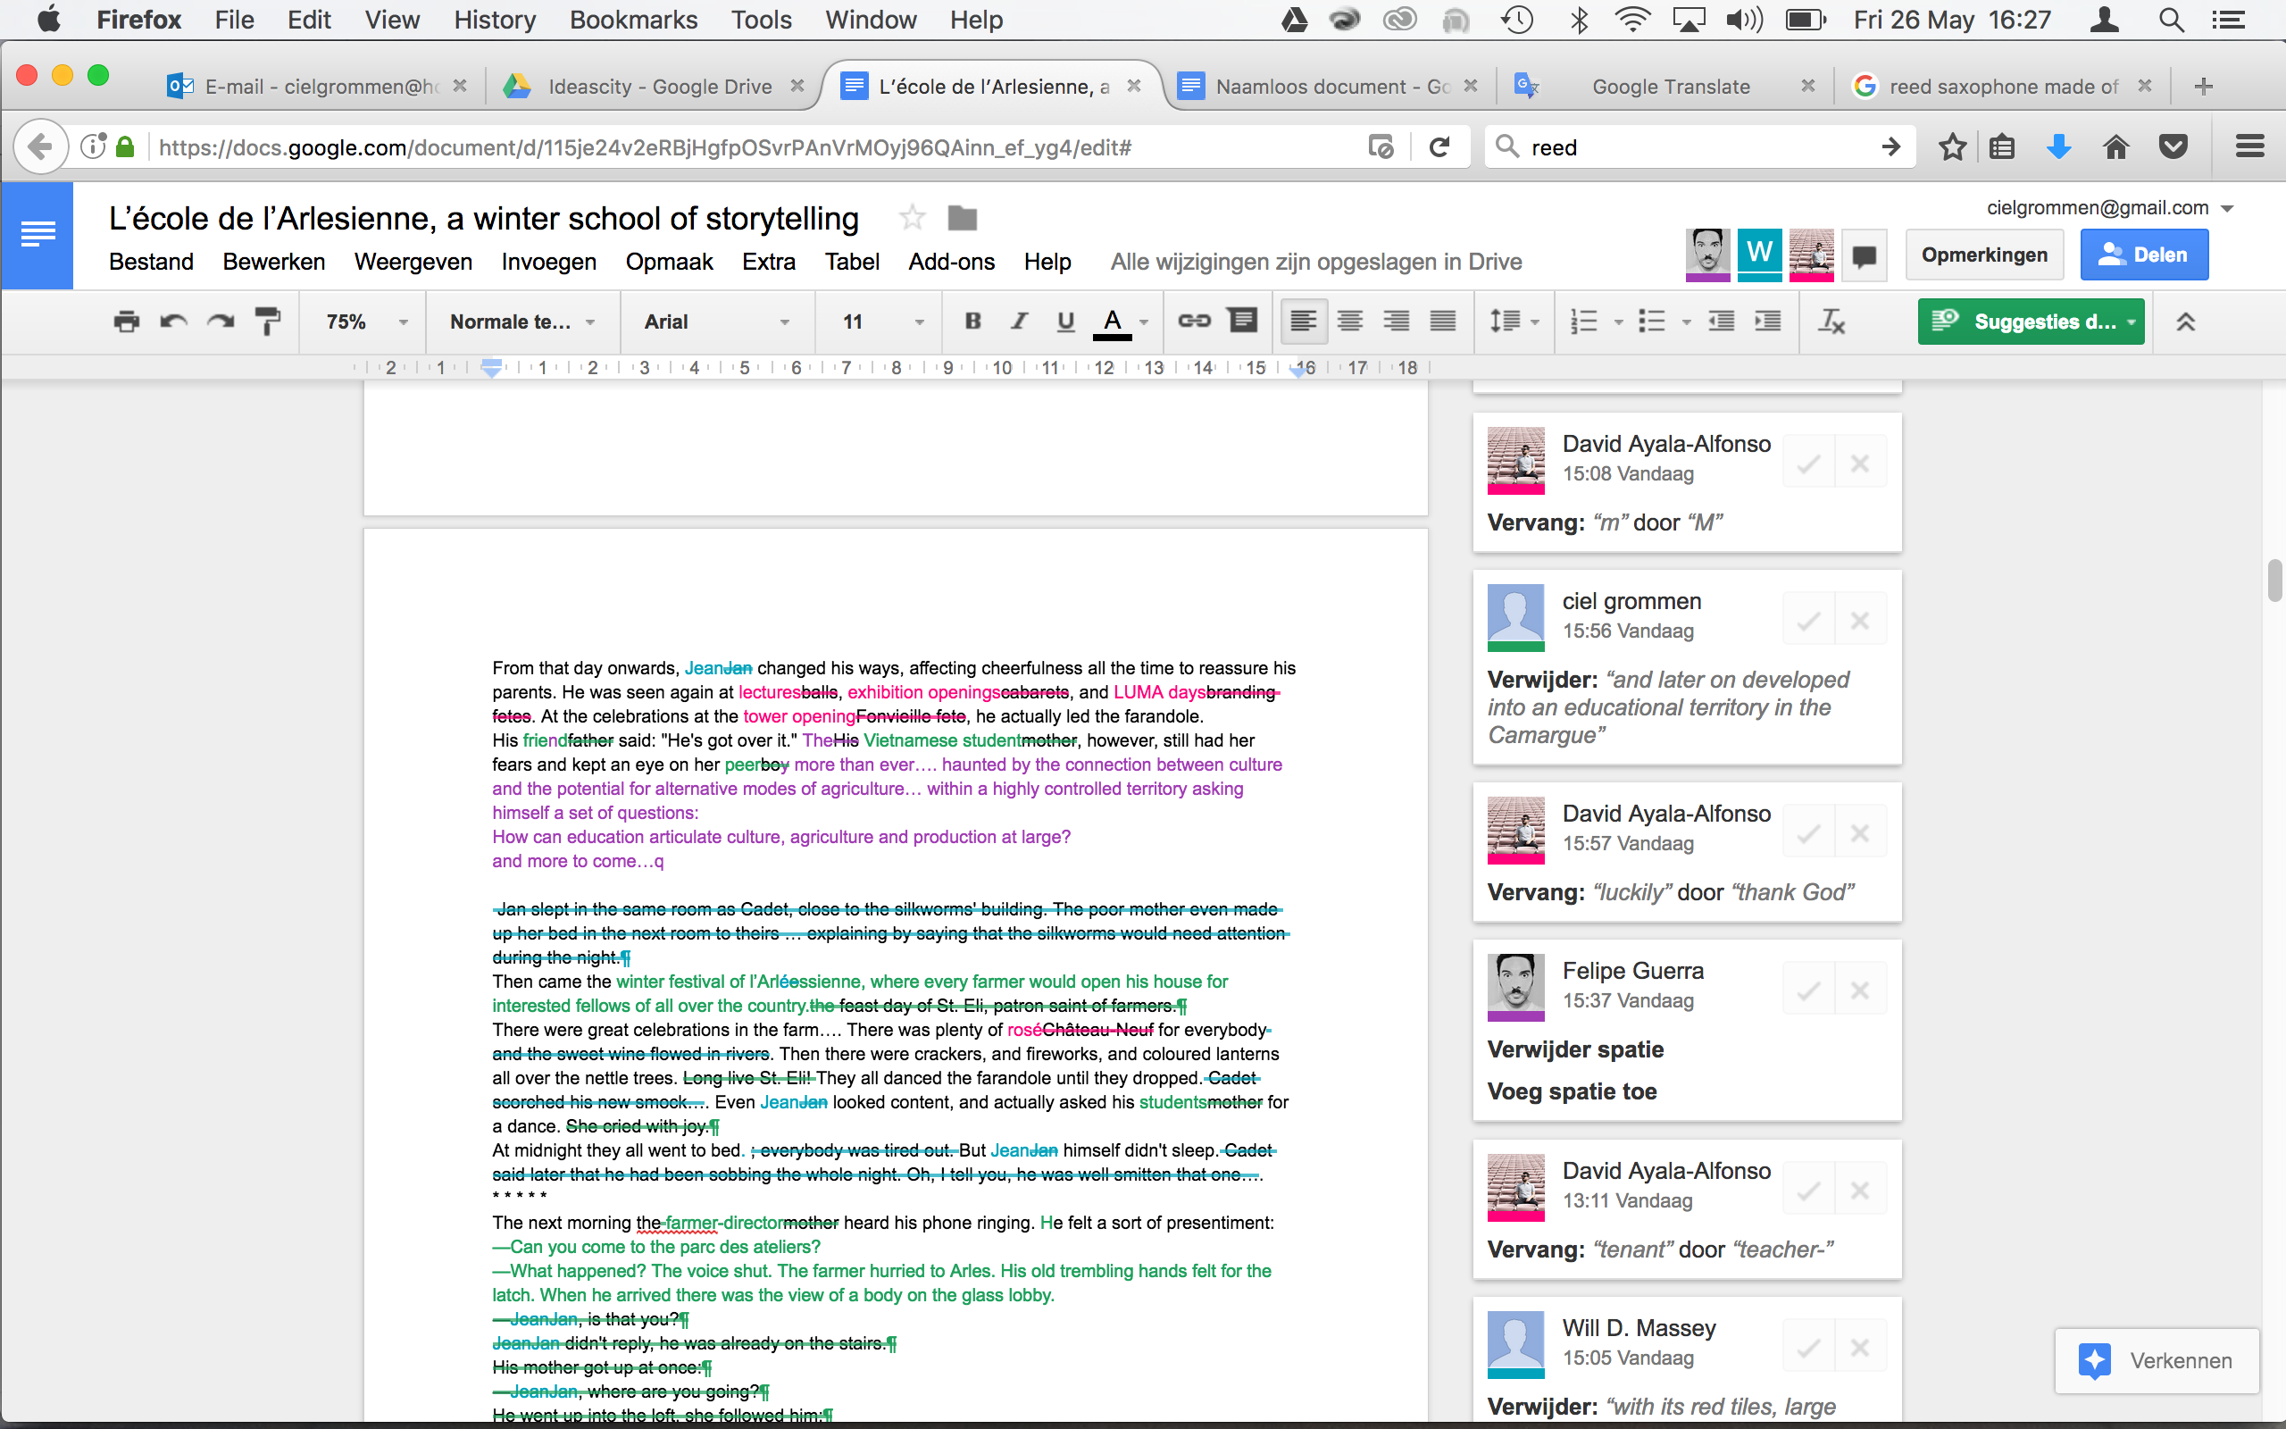Align text left
This screenshot has width=2286, height=1429.
pyautogui.click(x=1304, y=322)
